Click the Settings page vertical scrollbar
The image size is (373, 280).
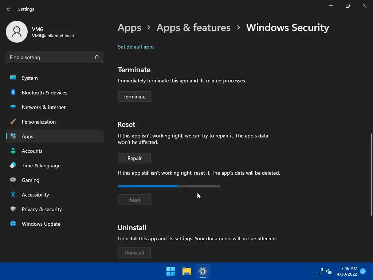[371, 175]
